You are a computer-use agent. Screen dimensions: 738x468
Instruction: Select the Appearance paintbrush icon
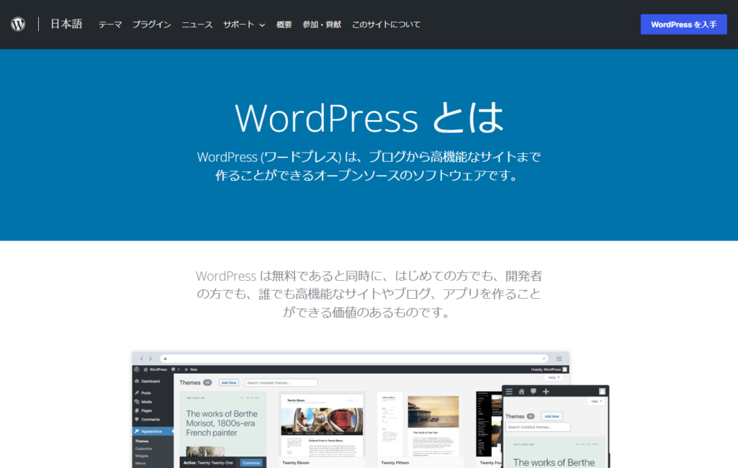tap(138, 431)
